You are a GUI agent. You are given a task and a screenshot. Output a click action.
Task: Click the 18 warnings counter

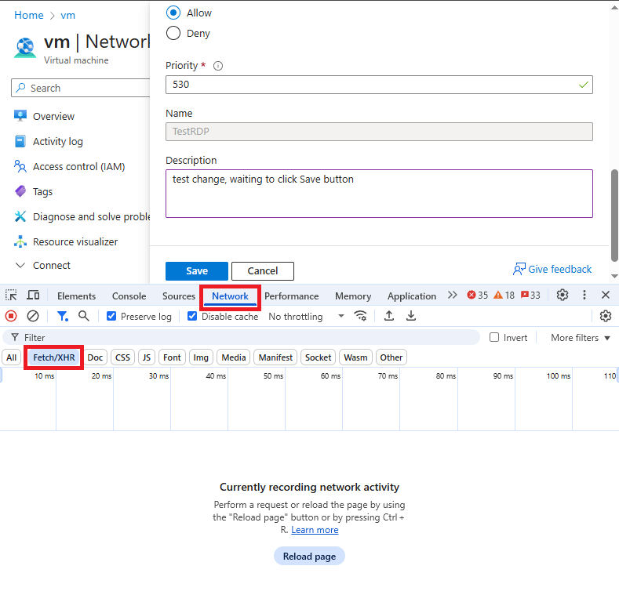(504, 295)
